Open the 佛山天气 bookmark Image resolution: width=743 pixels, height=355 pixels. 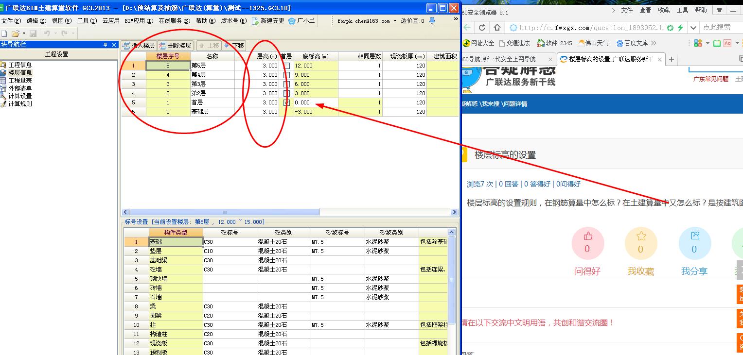pos(593,43)
